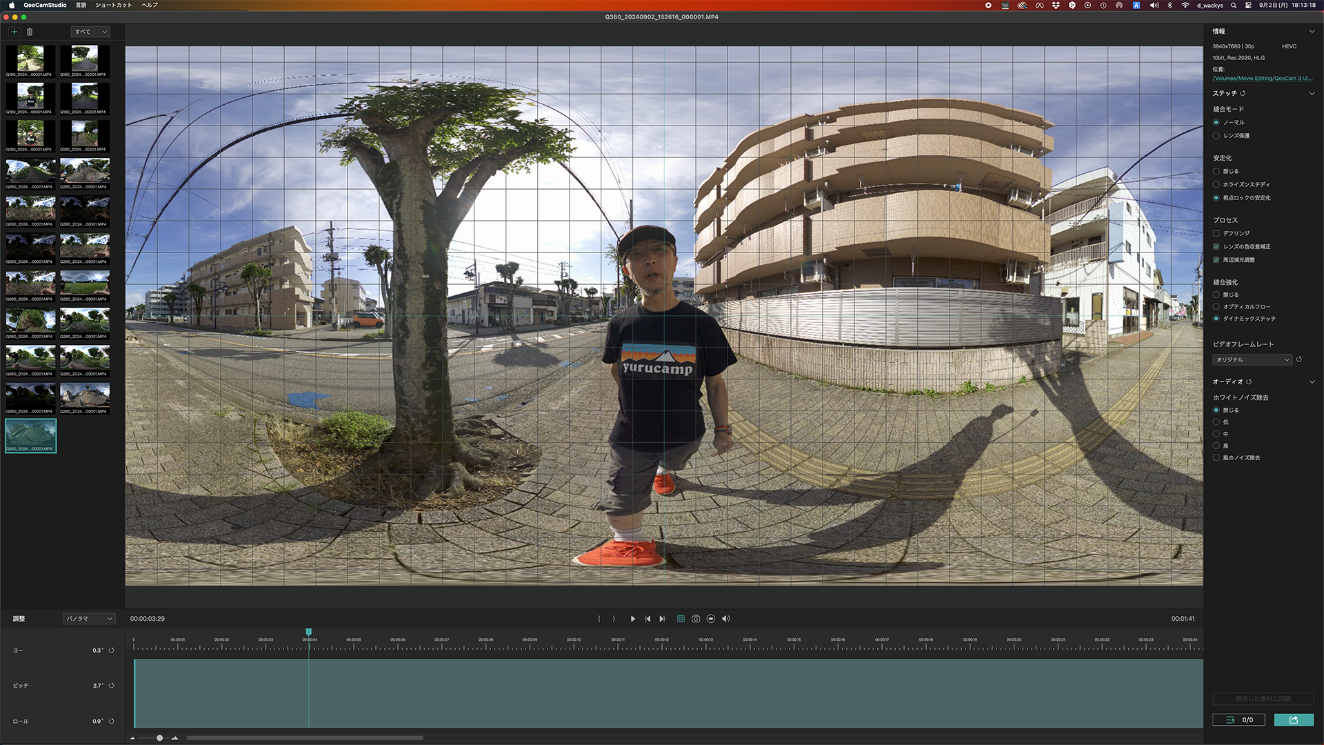Viewport: 1324px width, 745px height.
Task: Click the file path link under 位置
Action: click(1262, 78)
